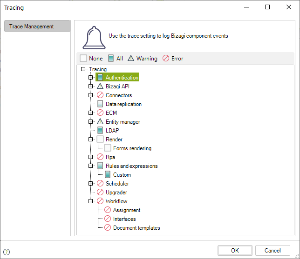Select the LDAP label
The height and width of the screenshot is (259, 300).
point(112,131)
